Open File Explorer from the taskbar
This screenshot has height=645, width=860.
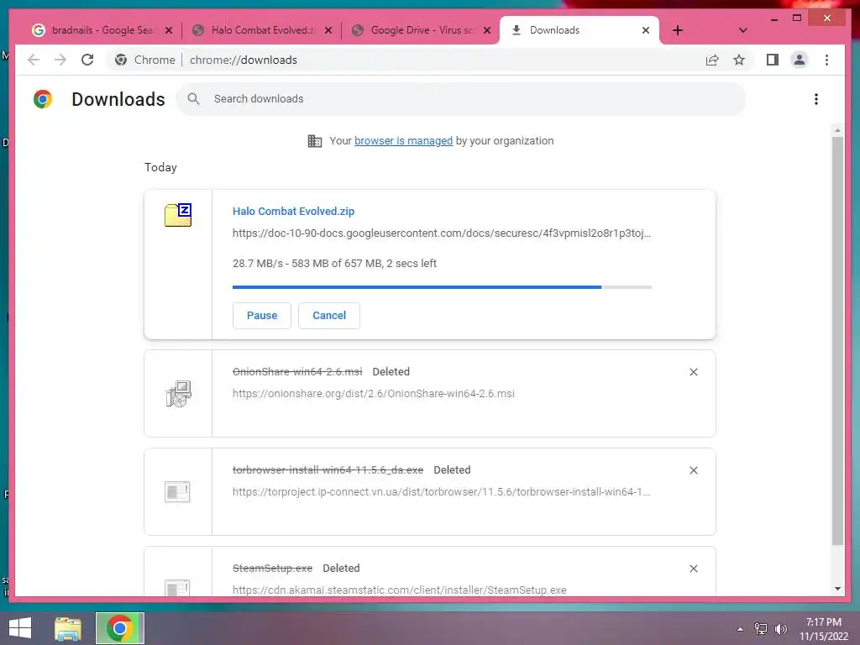68,628
